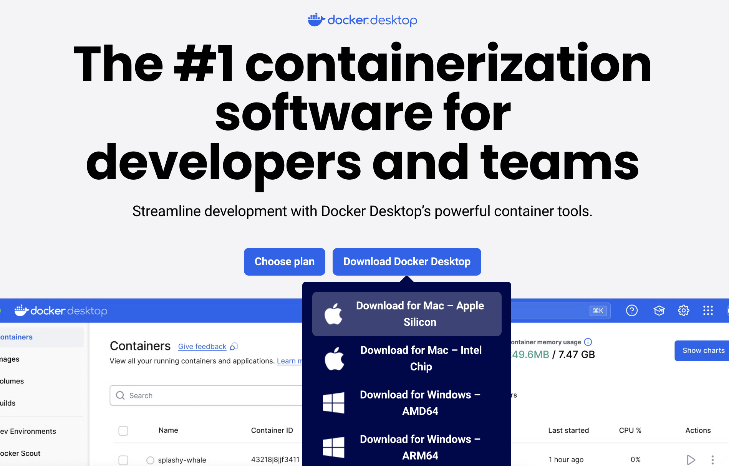Screen dimensions: 729x466
Task: Click the splashy-whale container name
Action: [x=182, y=460]
